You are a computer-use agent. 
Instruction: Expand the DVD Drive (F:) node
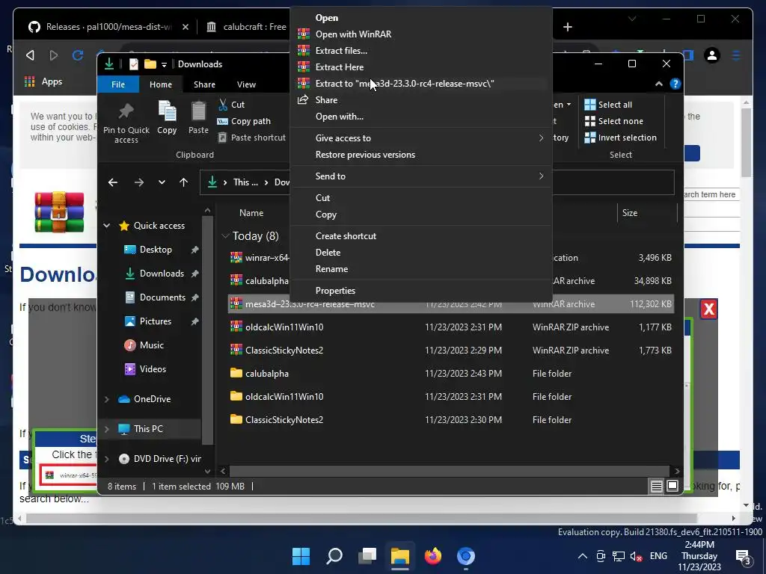106,459
